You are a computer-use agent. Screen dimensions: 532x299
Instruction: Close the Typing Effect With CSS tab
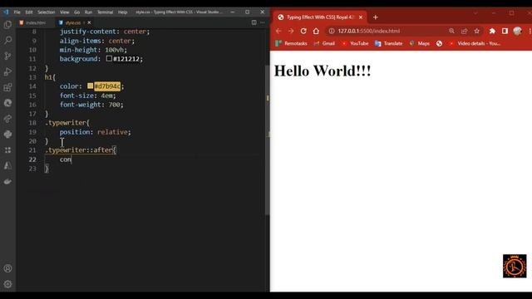(x=361, y=17)
